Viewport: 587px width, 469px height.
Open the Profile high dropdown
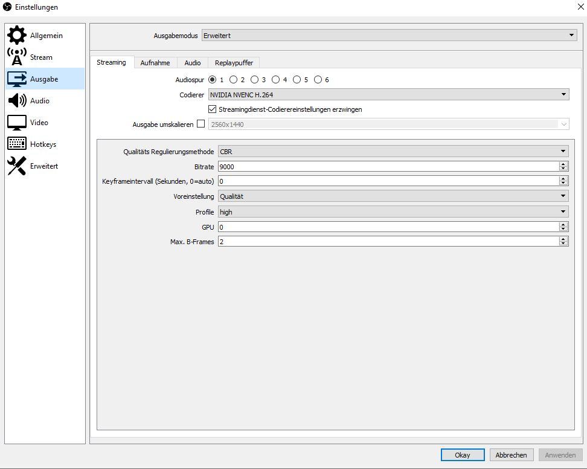393,212
